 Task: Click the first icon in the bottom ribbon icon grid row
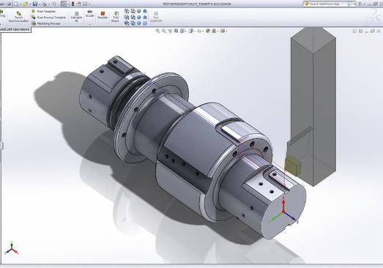point(127,23)
